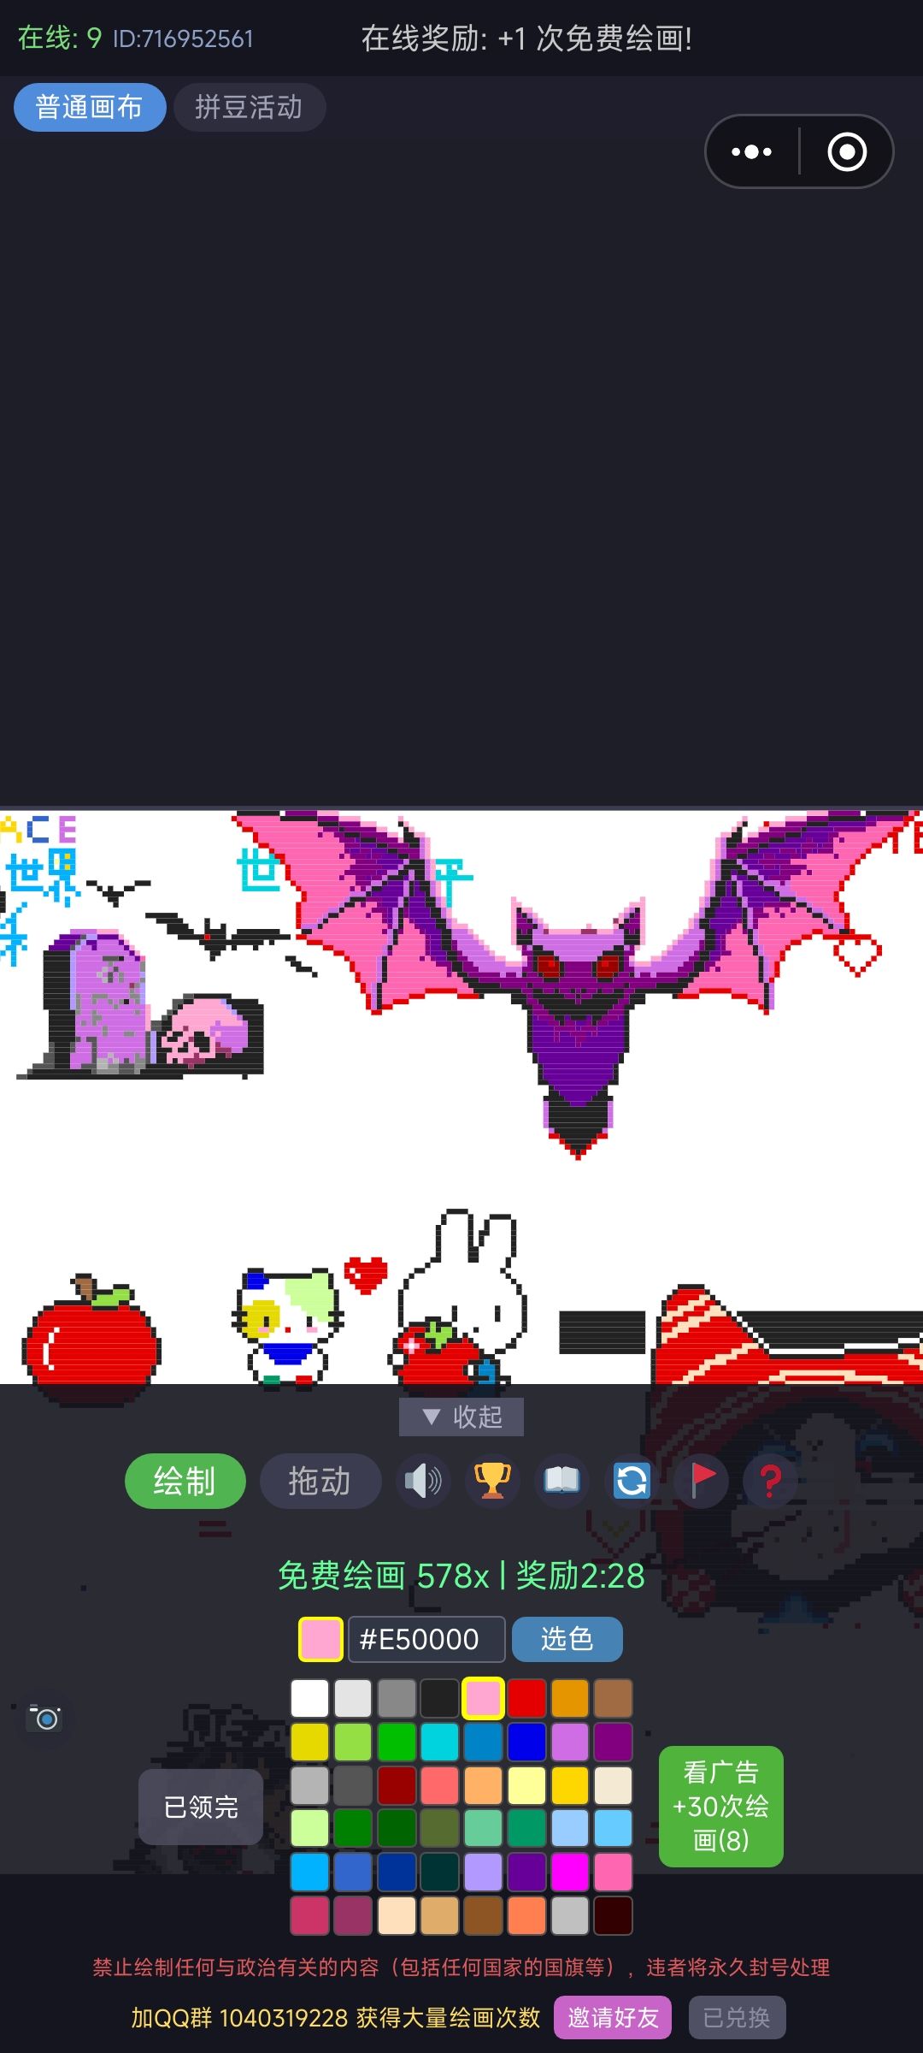
Task: Switch to 绘制 draw mode
Action: (x=185, y=1481)
